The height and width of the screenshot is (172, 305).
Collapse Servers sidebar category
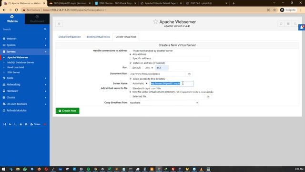click(25, 52)
